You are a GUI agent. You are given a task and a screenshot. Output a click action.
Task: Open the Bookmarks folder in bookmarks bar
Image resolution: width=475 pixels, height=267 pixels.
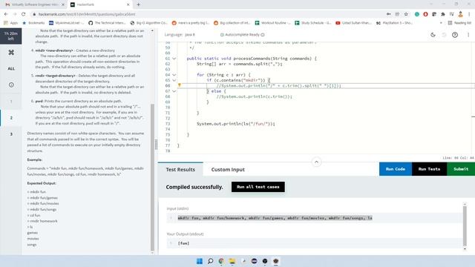tap(33, 23)
